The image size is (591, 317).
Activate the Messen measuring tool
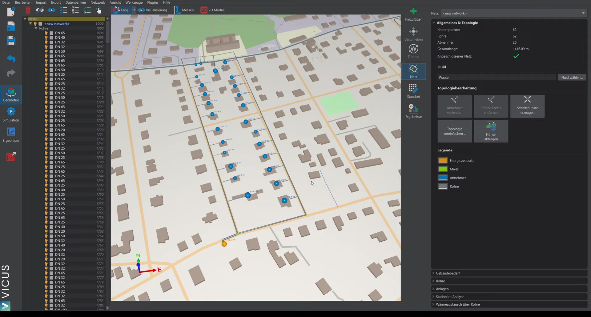coord(184,10)
